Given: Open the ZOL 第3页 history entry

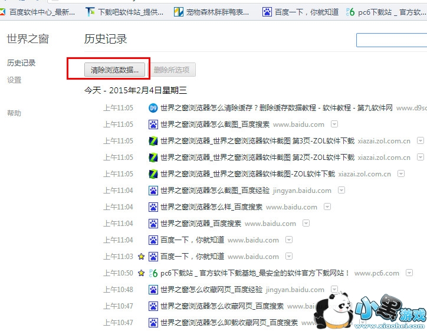Looking at the screenshot, I should pos(257,141).
